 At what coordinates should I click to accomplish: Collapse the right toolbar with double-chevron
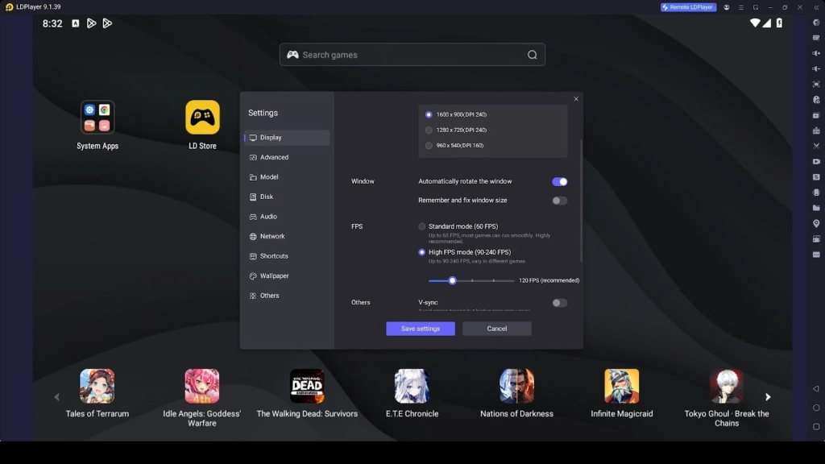[x=817, y=7]
